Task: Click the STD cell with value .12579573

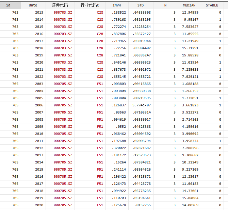Action: click(142, 155)
